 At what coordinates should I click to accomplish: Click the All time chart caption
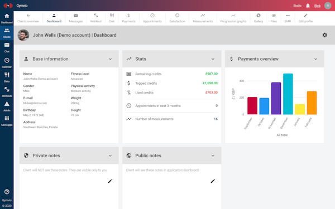pos(282,135)
